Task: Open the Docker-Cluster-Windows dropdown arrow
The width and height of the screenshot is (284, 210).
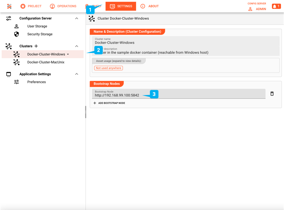Action: pos(68,54)
